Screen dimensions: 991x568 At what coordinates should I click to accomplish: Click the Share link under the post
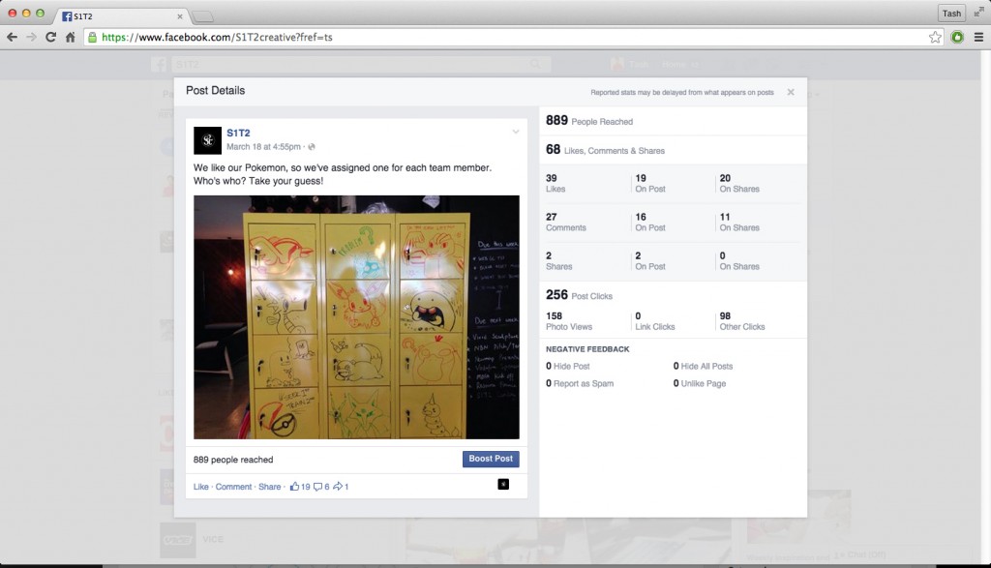(269, 487)
